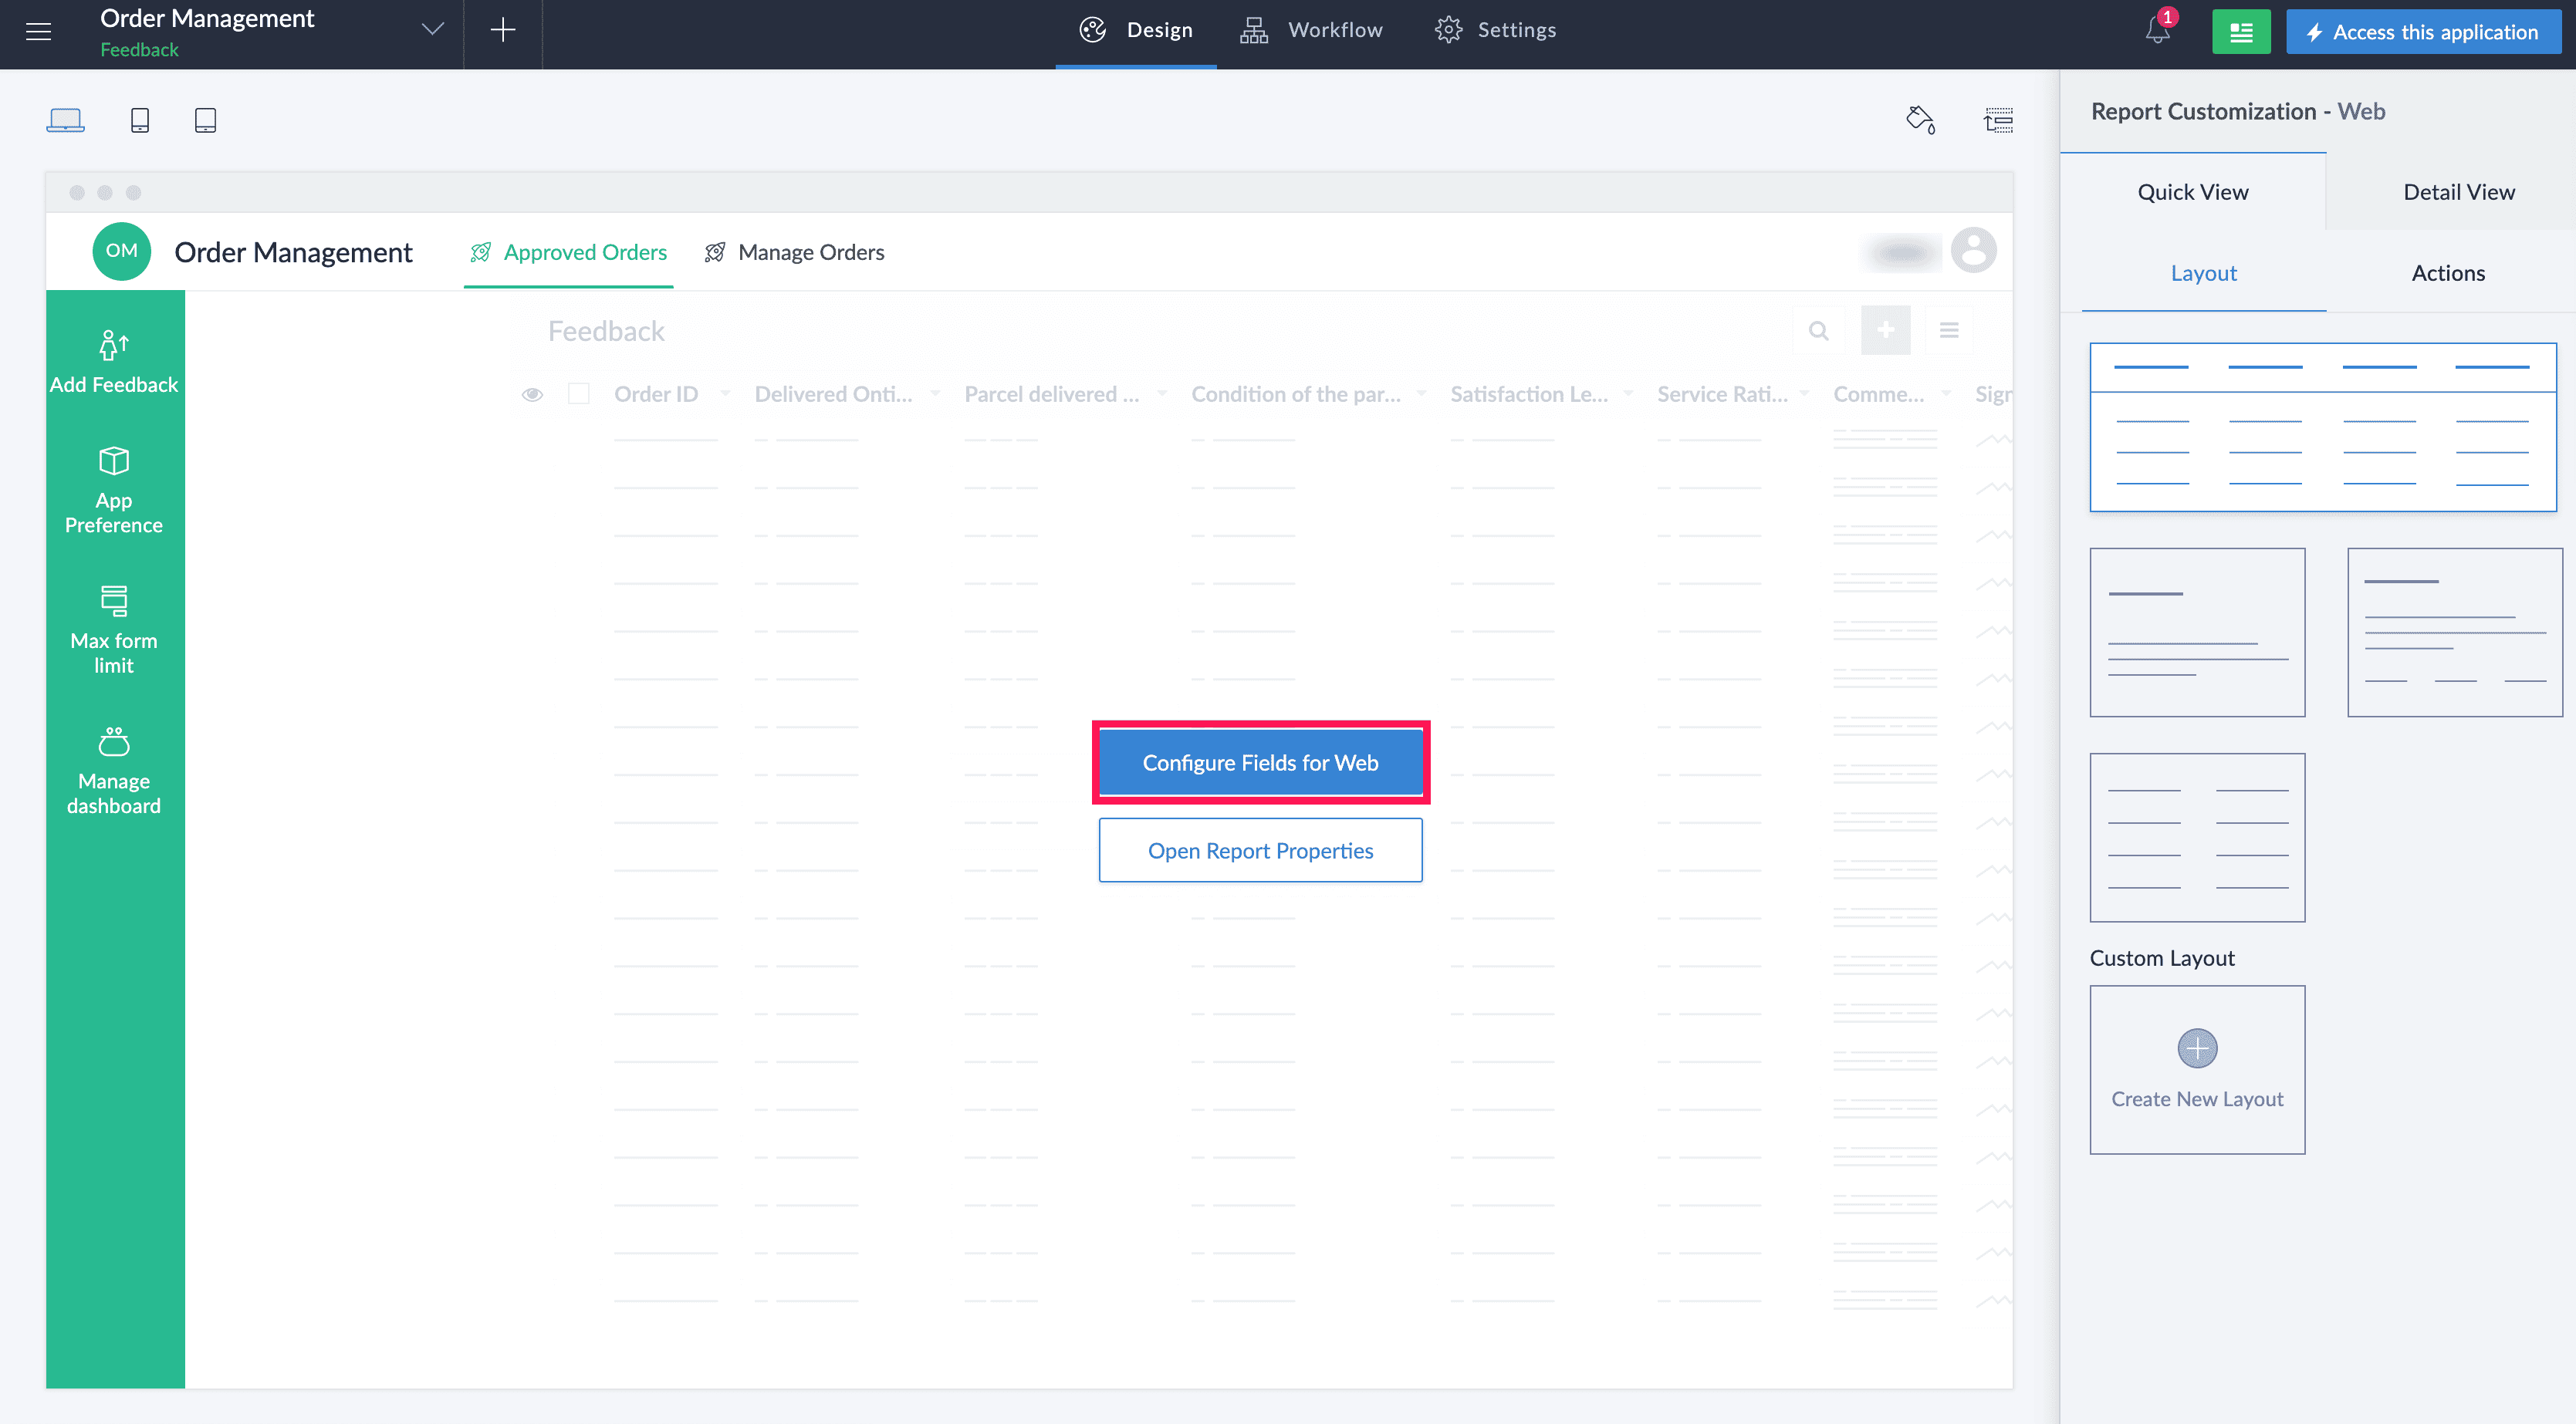Click the notification bell icon

point(2157,31)
